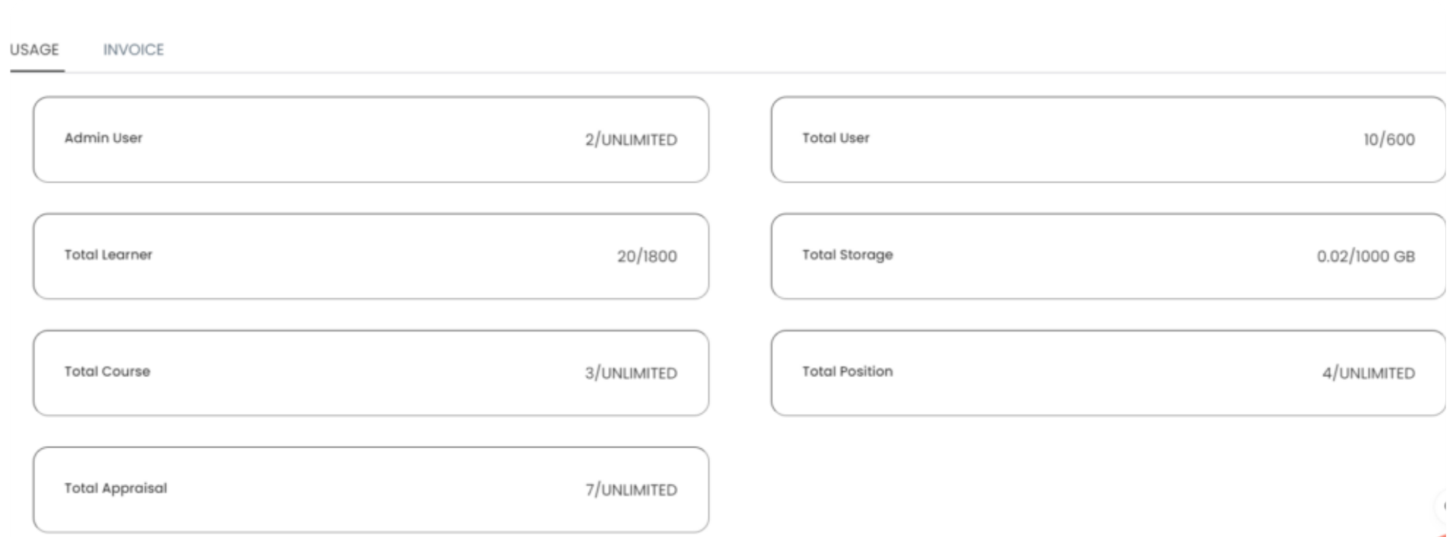Click the middle of Total Storage card

tap(1108, 256)
